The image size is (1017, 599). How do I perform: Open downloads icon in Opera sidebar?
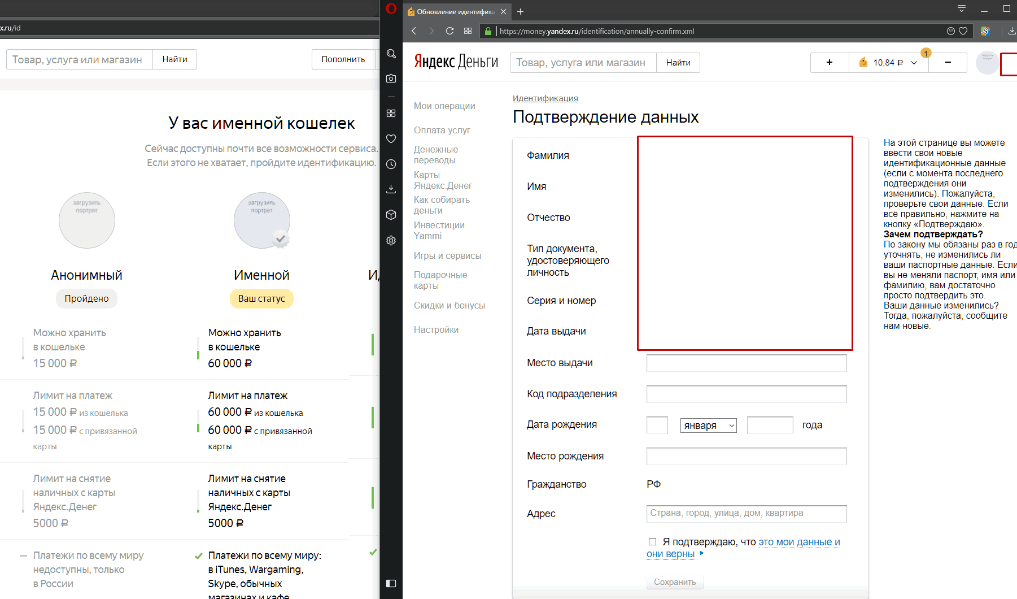(x=391, y=189)
